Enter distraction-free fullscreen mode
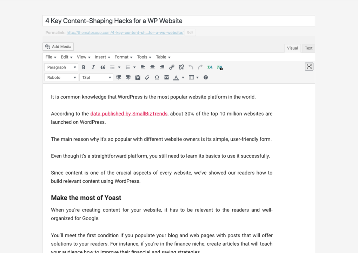The image size is (358, 253). 309,67
